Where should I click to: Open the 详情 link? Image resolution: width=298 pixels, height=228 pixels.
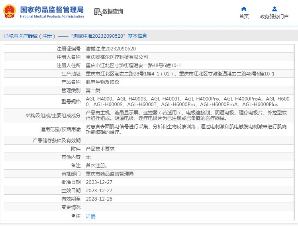[91, 216]
